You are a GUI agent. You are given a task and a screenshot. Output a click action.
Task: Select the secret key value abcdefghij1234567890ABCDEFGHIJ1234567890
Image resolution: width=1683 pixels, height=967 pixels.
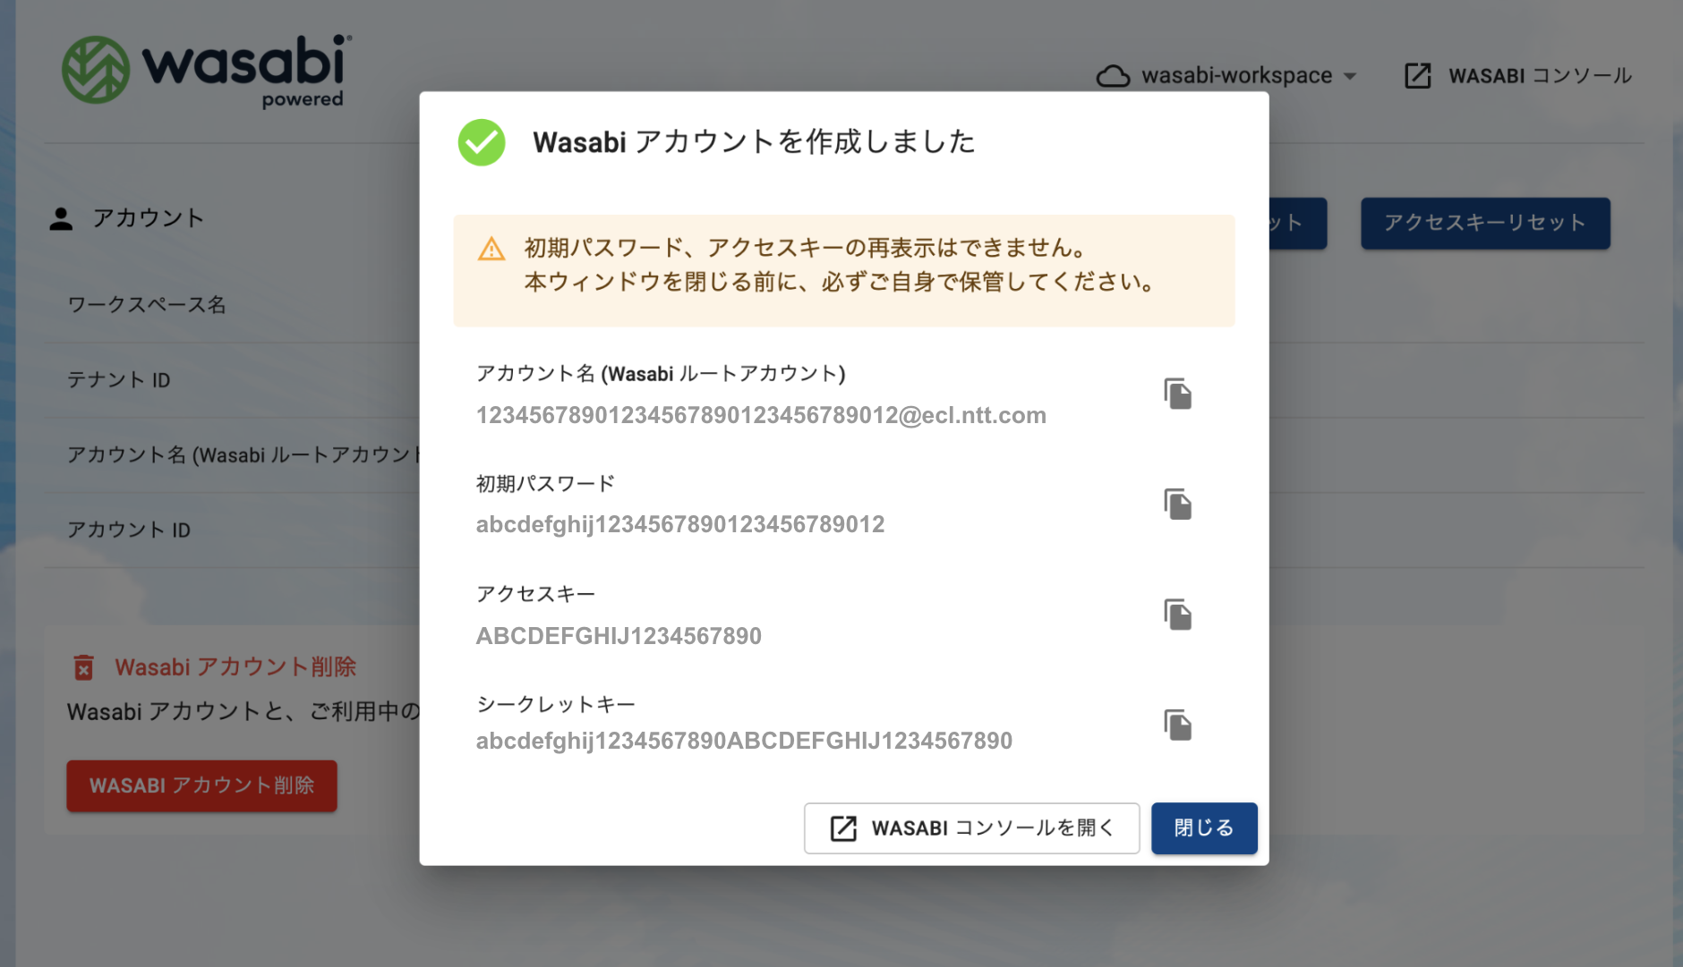(x=744, y=741)
